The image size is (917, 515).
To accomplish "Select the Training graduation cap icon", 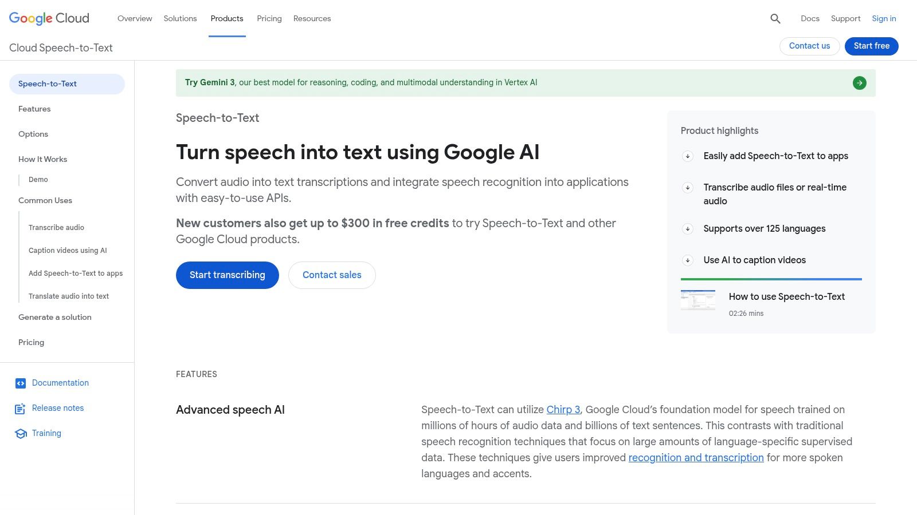I will [x=20, y=433].
